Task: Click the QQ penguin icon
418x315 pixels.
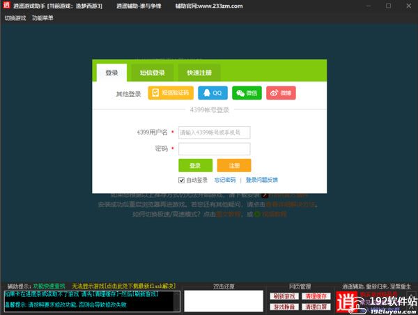Action: [x=207, y=93]
